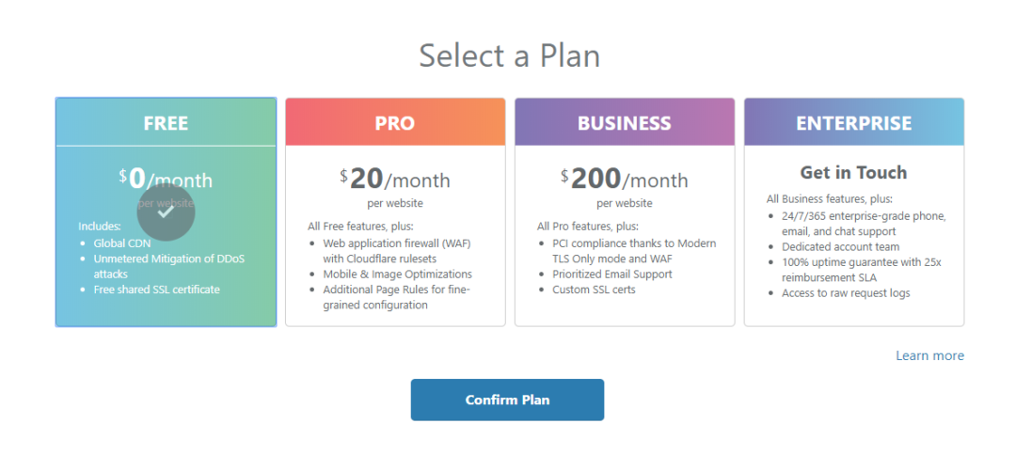Select the FREE plan header
The image size is (1016, 455).
tap(166, 123)
